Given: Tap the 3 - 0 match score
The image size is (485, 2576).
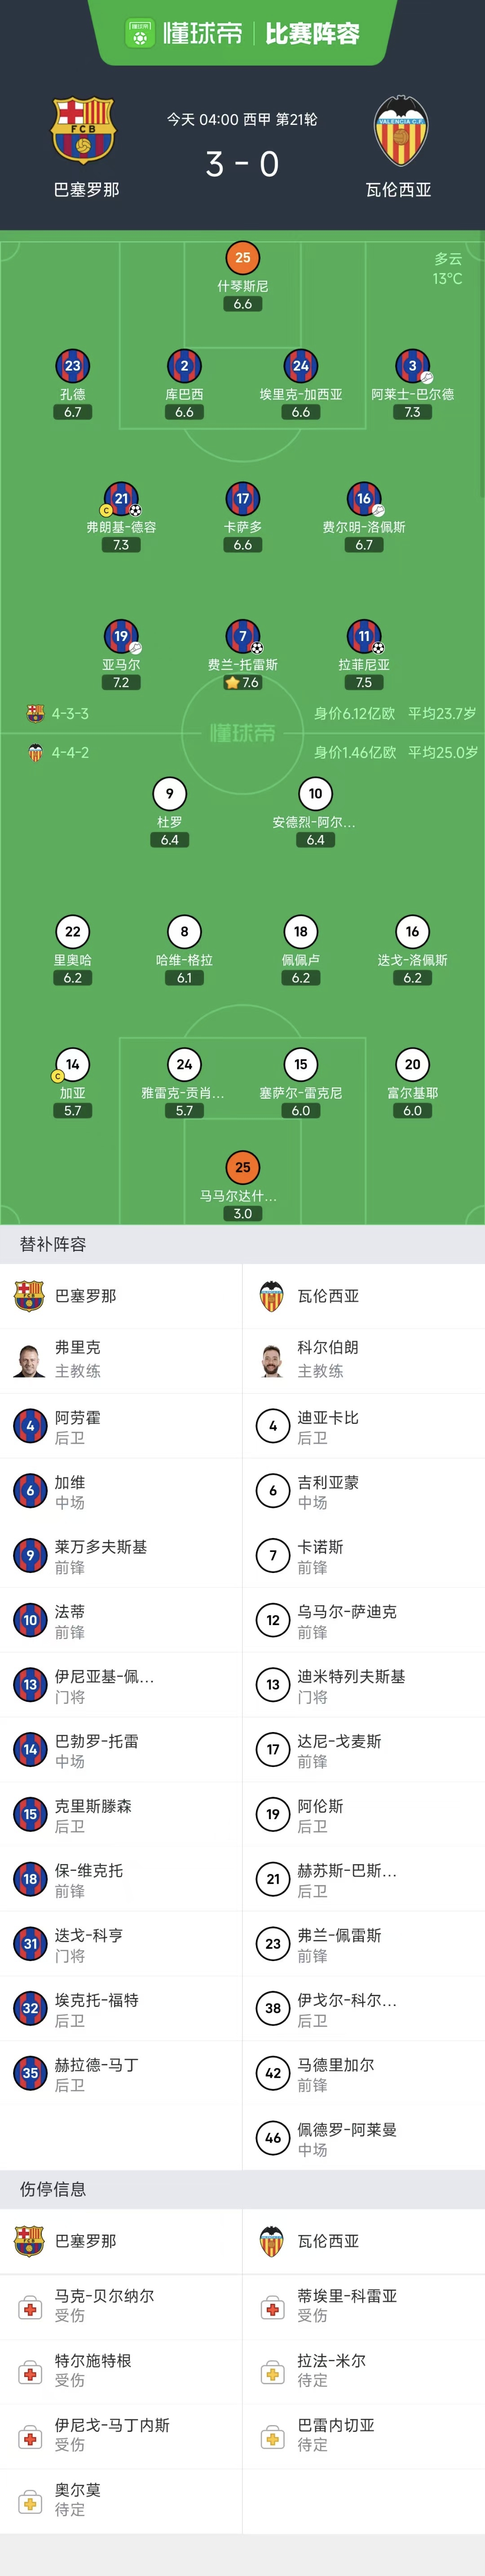Looking at the screenshot, I should tap(242, 164).
